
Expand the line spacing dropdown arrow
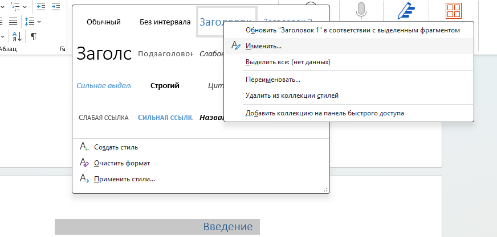(x=39, y=22)
